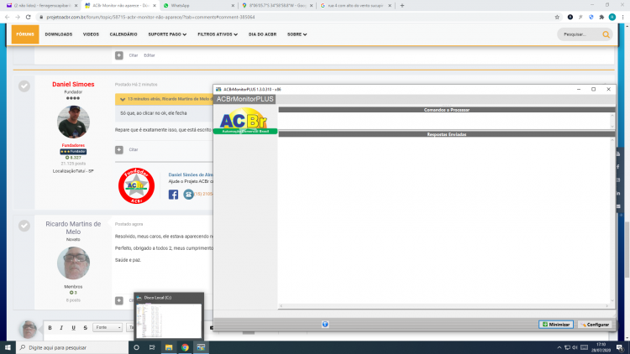
Task: Click Editar link in top post
Action: [149, 55]
